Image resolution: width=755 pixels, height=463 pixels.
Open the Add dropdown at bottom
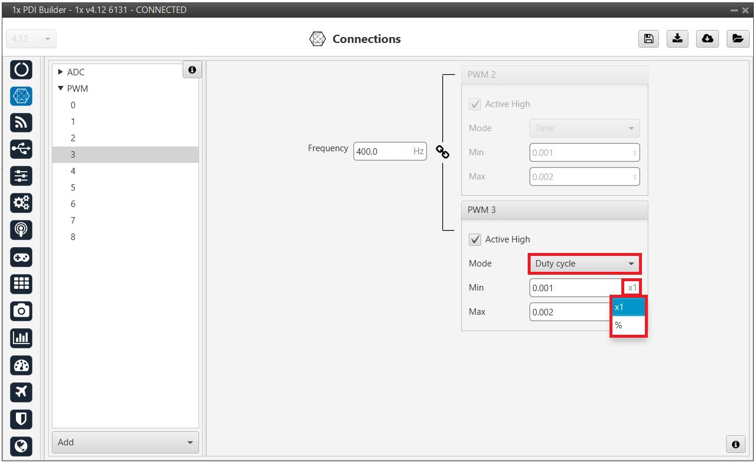(x=125, y=442)
